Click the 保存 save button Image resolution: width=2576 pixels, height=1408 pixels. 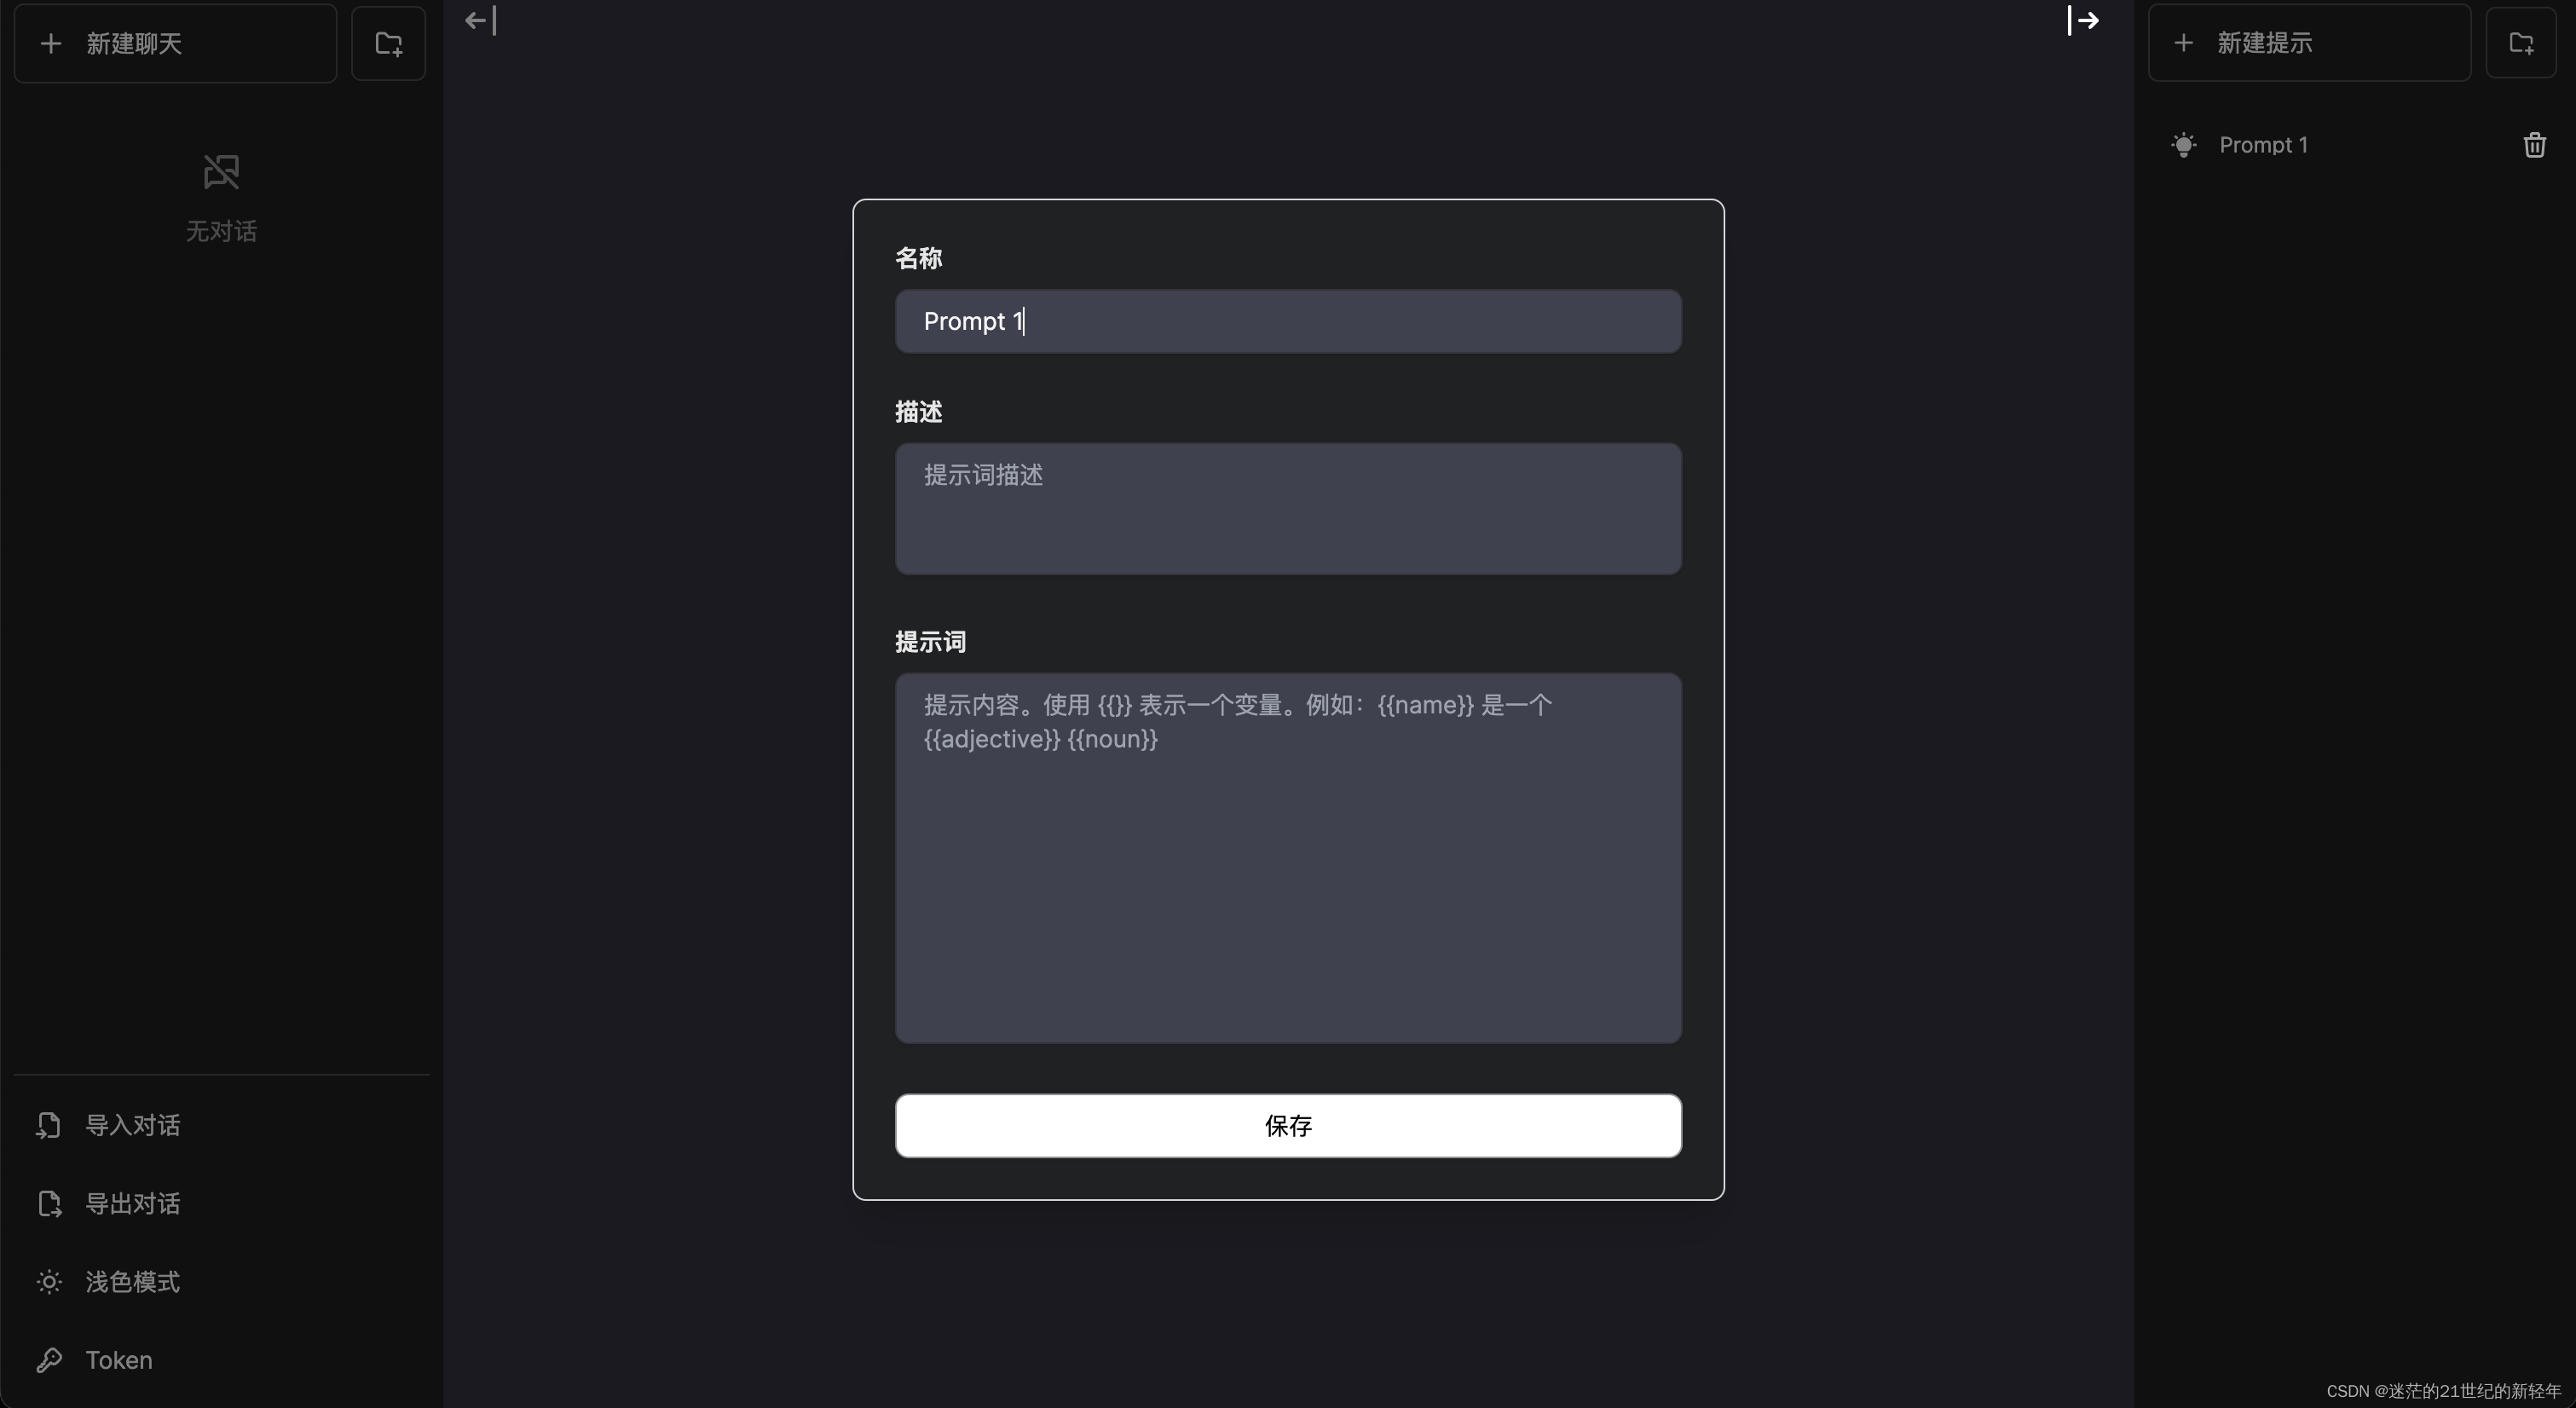coord(1286,1125)
